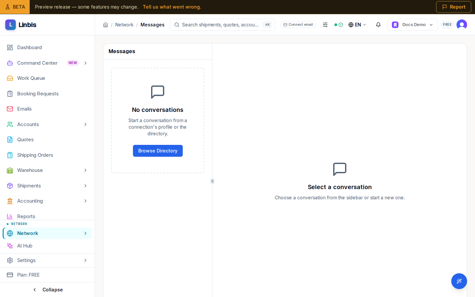
Task: Click Network breadcrumb link
Action: pyautogui.click(x=124, y=25)
